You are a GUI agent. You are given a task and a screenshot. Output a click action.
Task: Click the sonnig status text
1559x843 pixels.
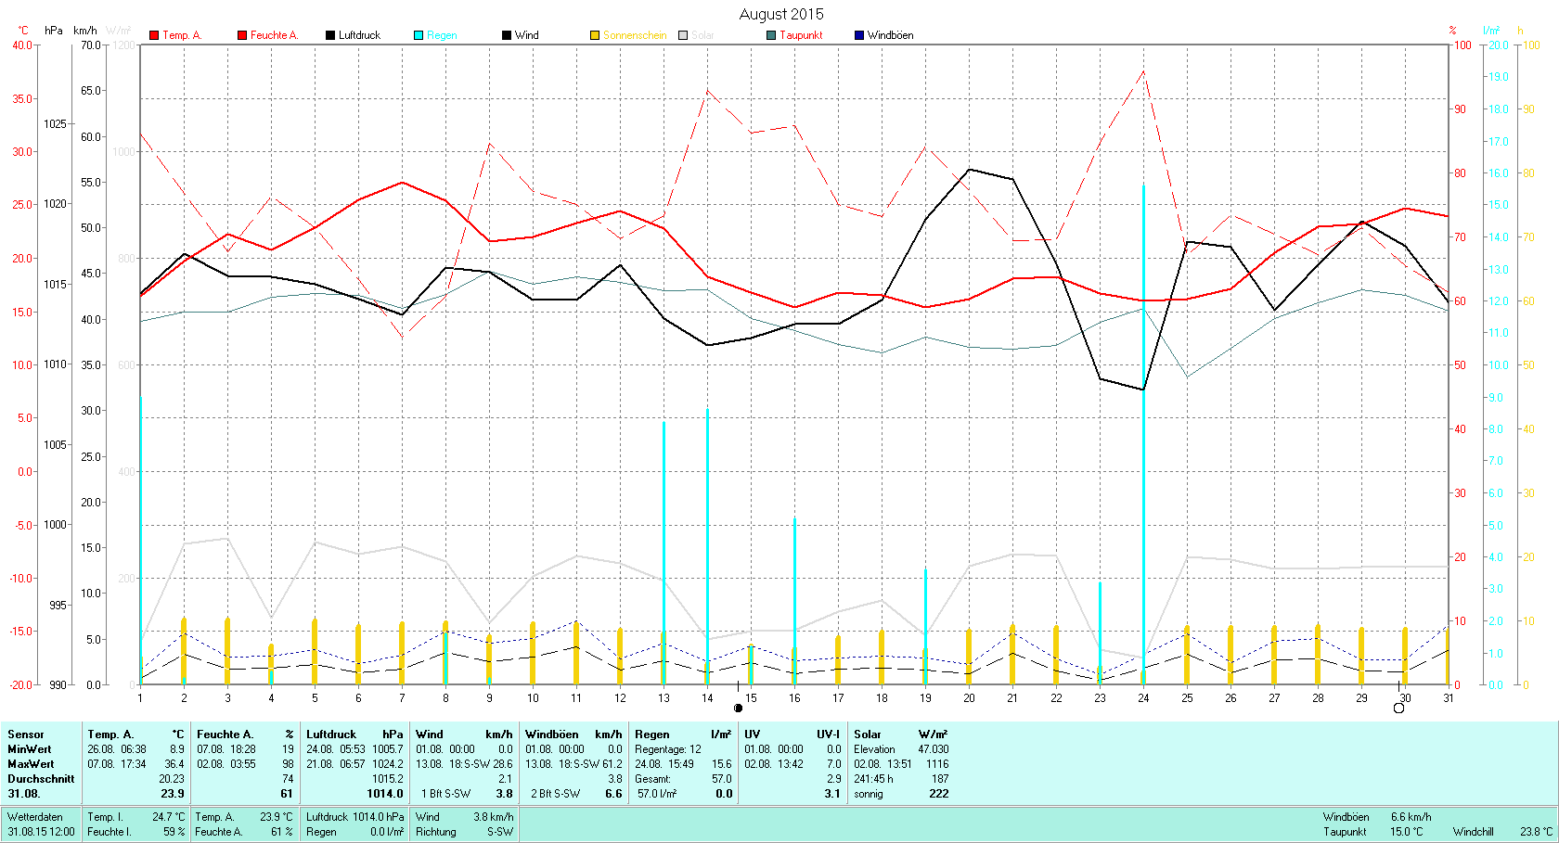click(869, 794)
